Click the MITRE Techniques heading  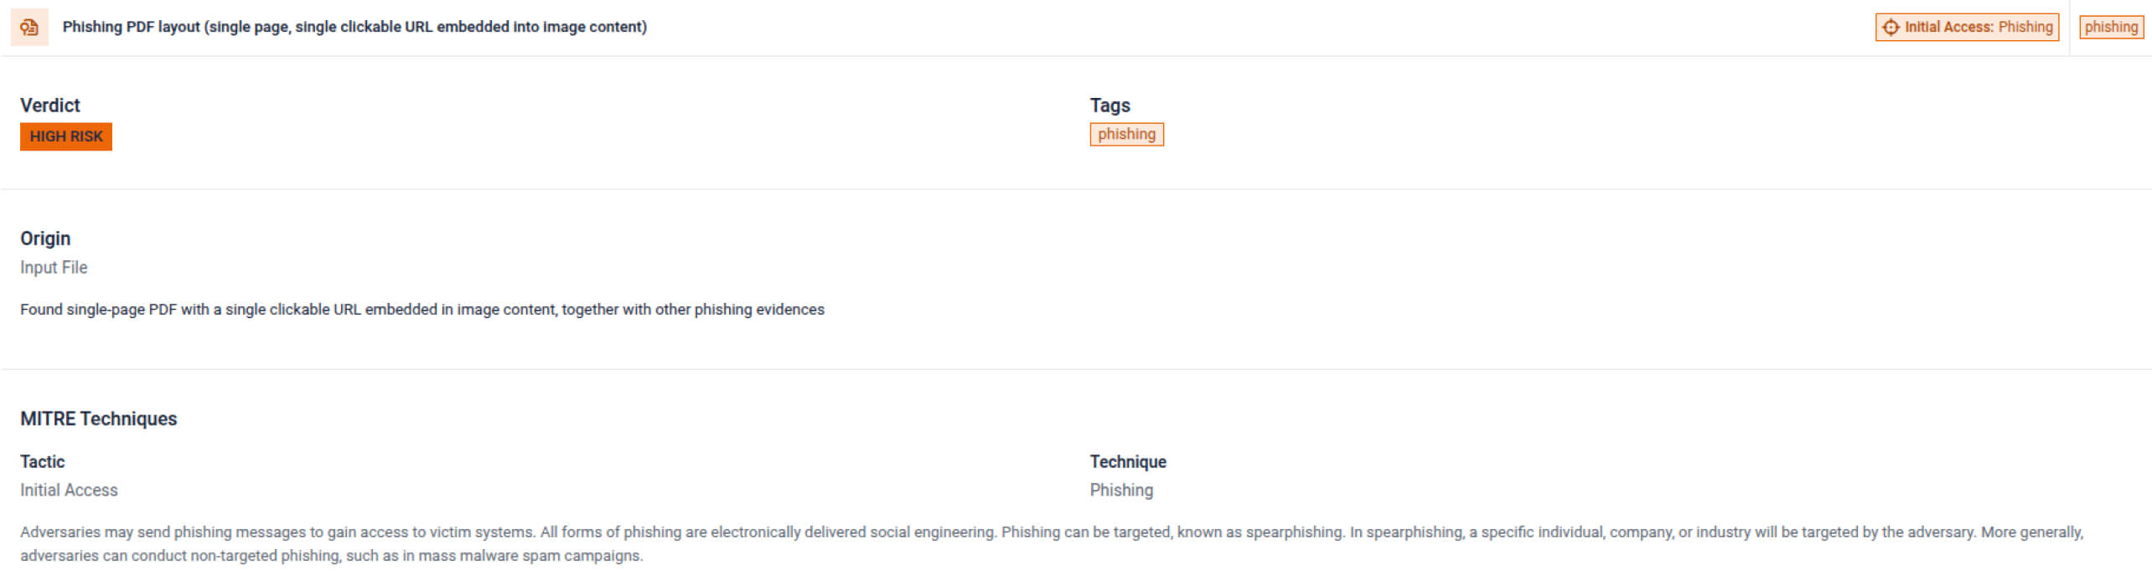coord(99,418)
